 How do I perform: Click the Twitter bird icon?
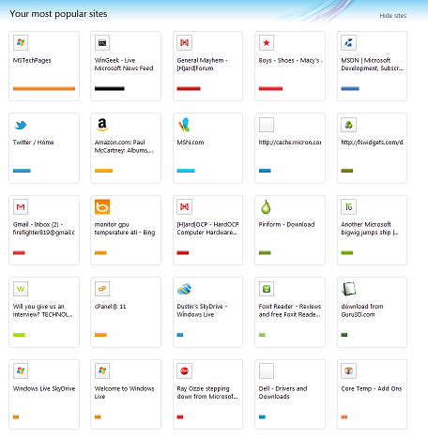(x=21, y=125)
